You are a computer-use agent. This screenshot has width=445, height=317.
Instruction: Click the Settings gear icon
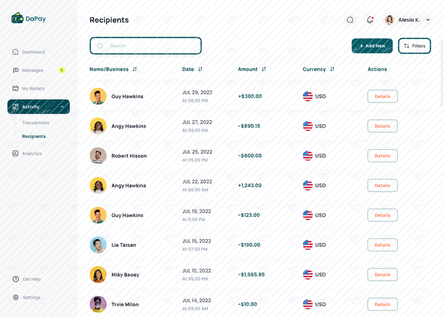[16, 298]
